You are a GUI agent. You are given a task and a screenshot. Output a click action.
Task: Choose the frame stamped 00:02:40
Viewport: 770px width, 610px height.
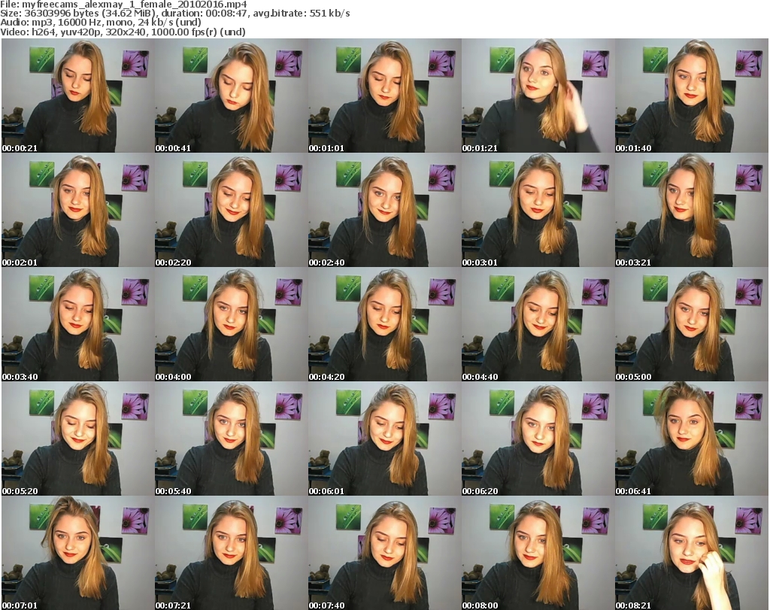click(x=384, y=210)
